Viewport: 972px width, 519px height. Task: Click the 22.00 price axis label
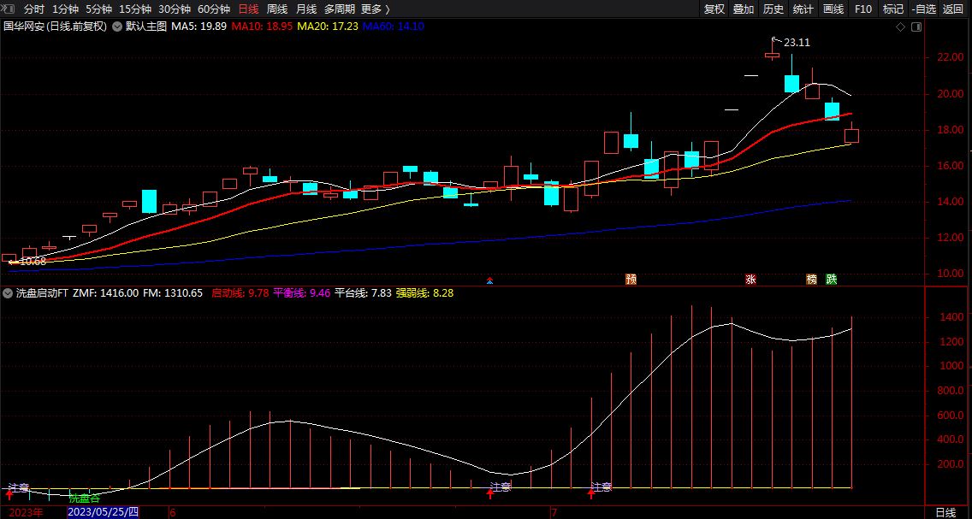(x=950, y=57)
